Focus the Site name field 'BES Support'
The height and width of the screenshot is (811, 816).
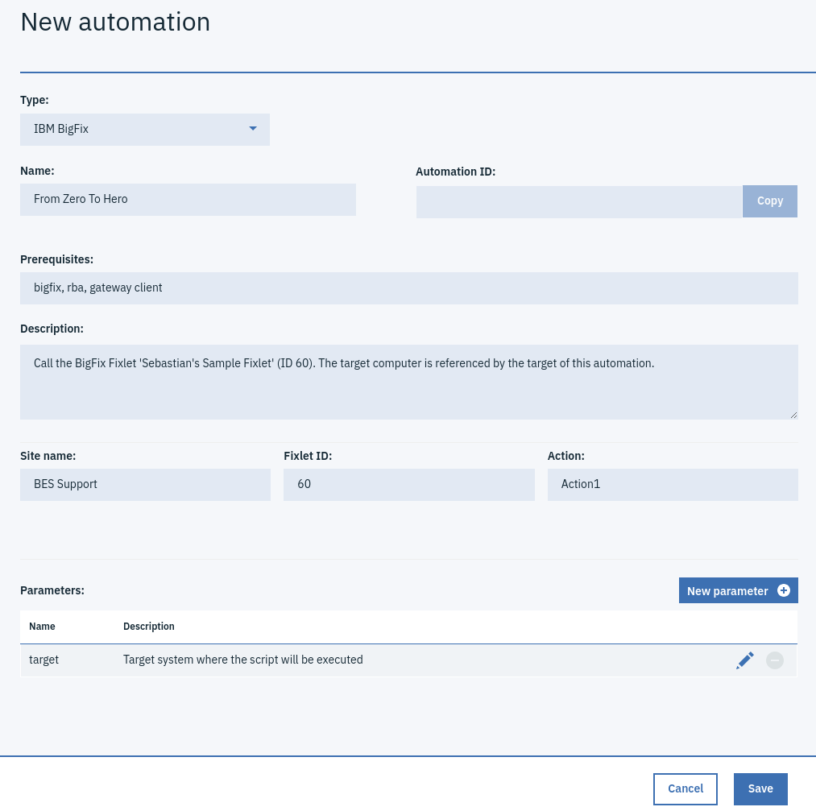click(x=145, y=485)
